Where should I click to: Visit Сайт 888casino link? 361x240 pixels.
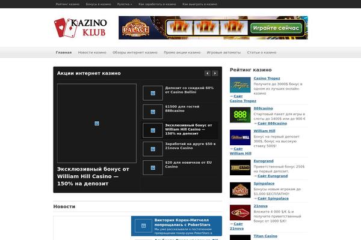pos(272,124)
